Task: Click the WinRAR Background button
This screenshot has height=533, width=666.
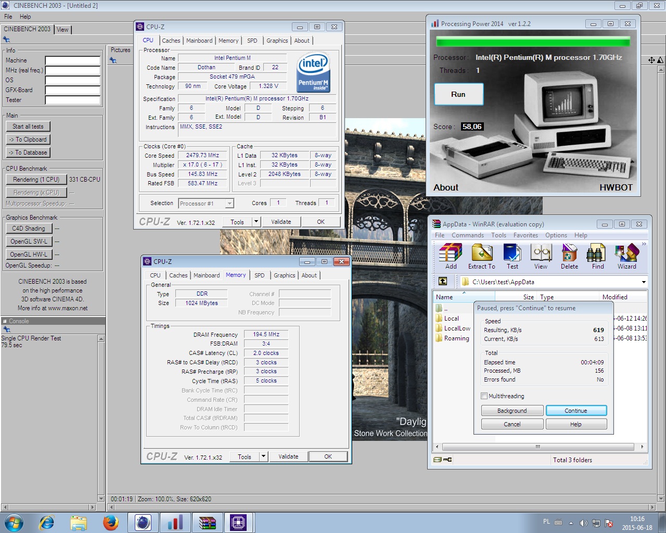Action: pos(512,411)
